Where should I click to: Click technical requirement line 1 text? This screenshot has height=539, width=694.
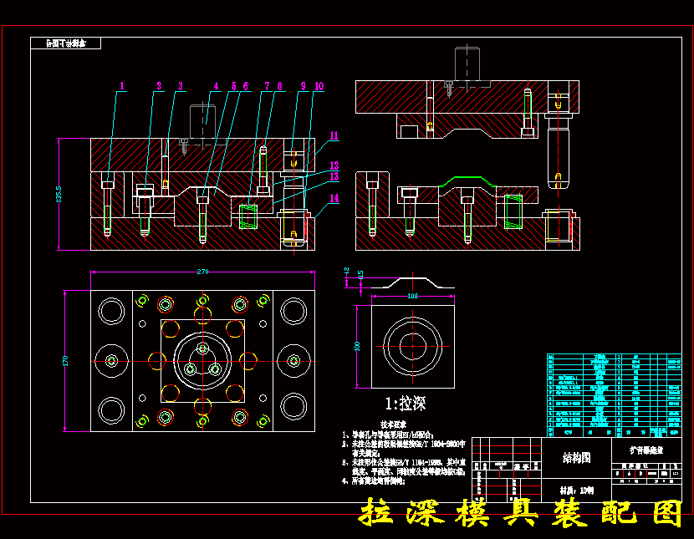(x=388, y=435)
